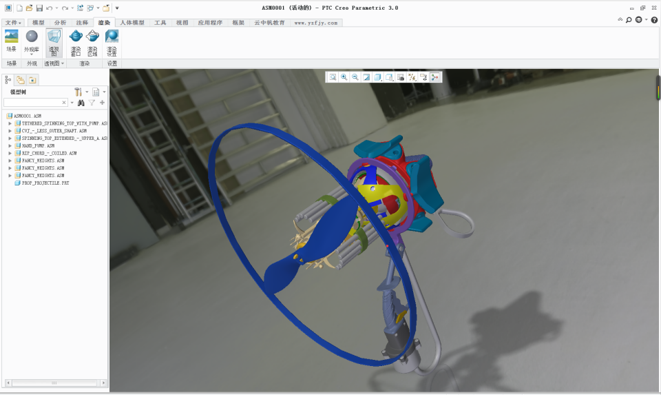Click the Undo arrow icon
Image resolution: width=661 pixels, height=395 pixels.
click(x=50, y=8)
